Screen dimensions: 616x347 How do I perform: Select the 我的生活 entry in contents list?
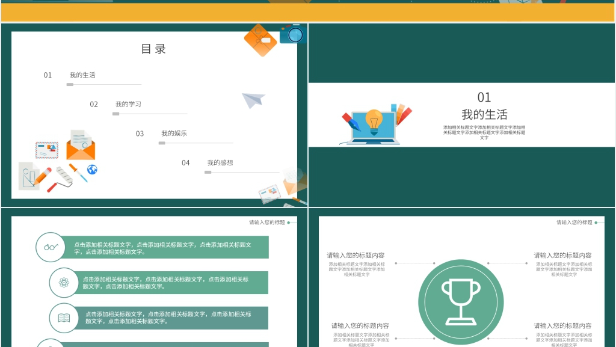coord(82,75)
